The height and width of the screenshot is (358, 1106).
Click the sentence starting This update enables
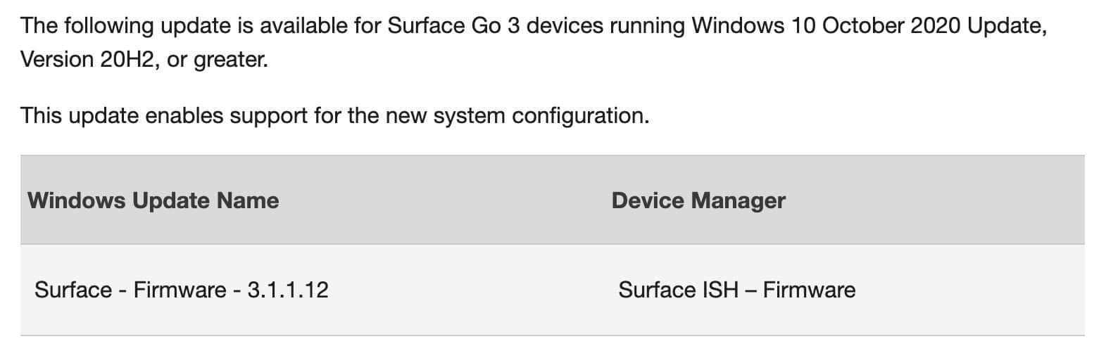[x=335, y=115]
